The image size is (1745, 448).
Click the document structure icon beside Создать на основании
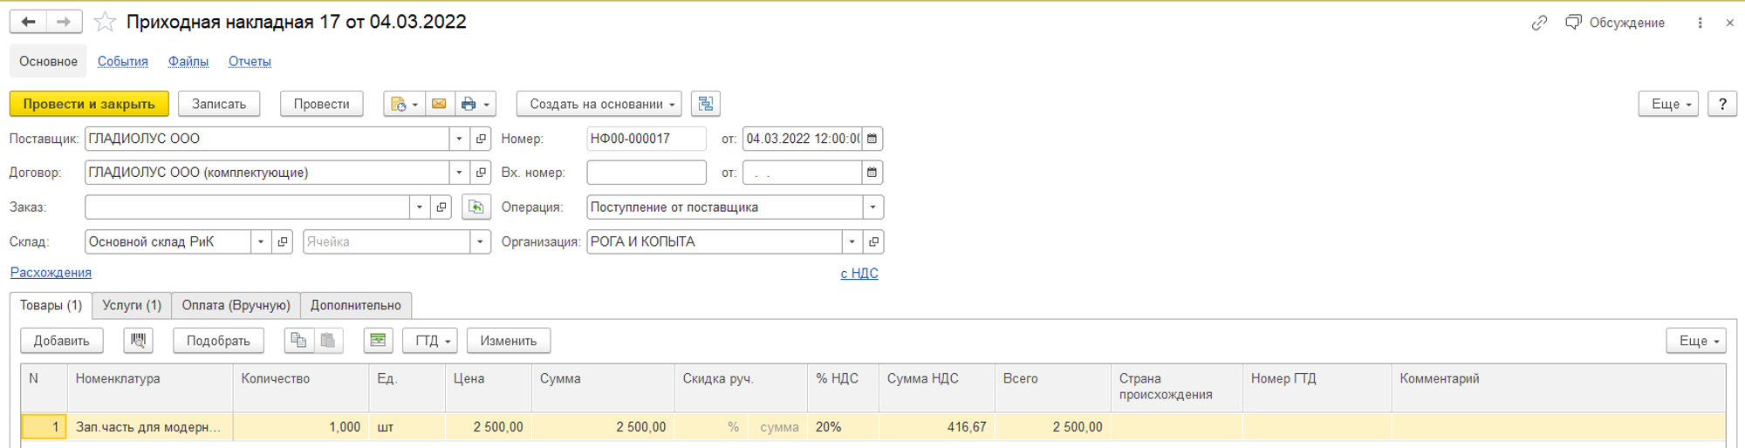[x=705, y=104]
